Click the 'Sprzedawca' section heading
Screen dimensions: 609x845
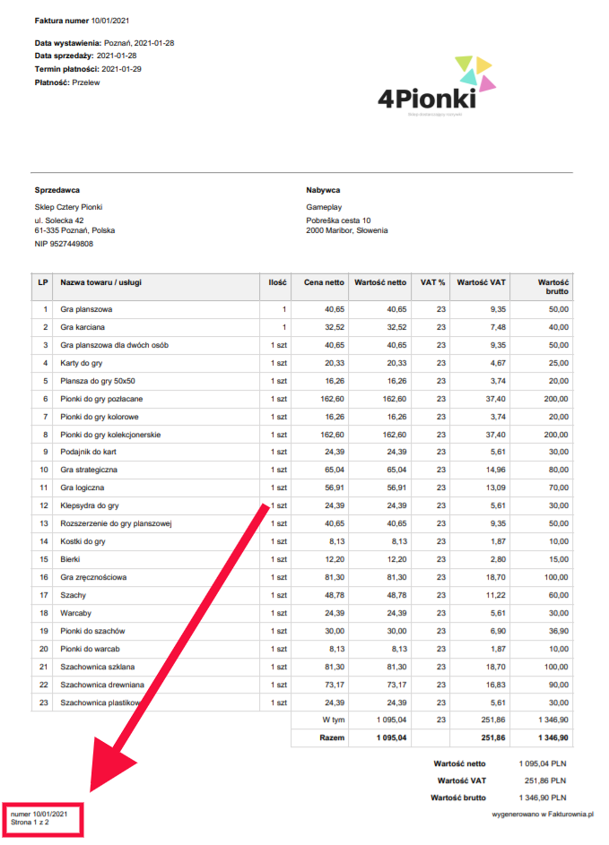[57, 190]
